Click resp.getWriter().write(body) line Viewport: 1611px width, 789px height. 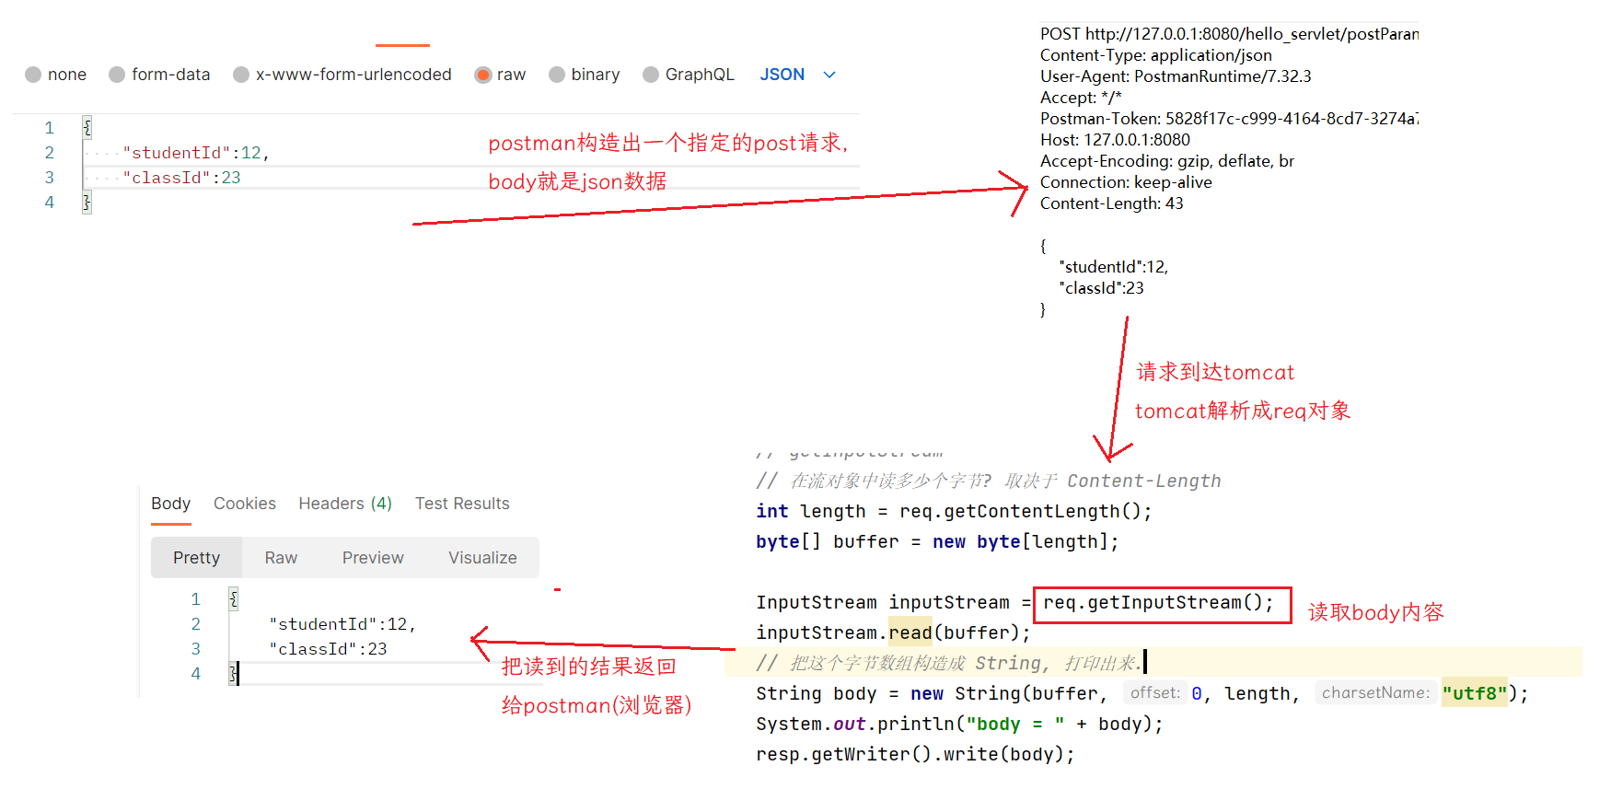click(915, 755)
